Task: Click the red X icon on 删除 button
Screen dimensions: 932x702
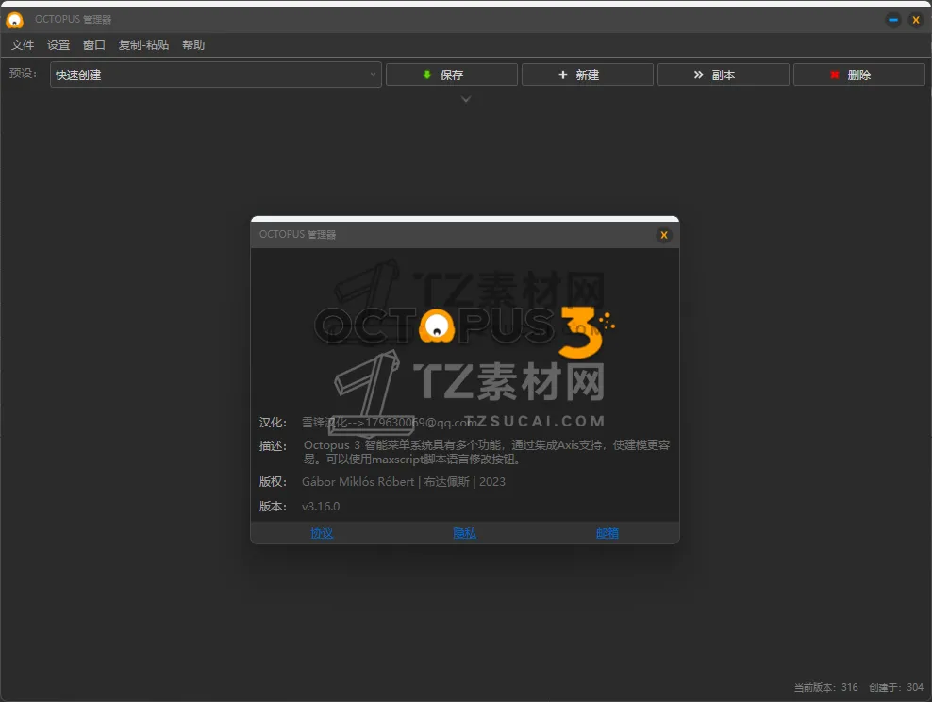Action: point(834,74)
